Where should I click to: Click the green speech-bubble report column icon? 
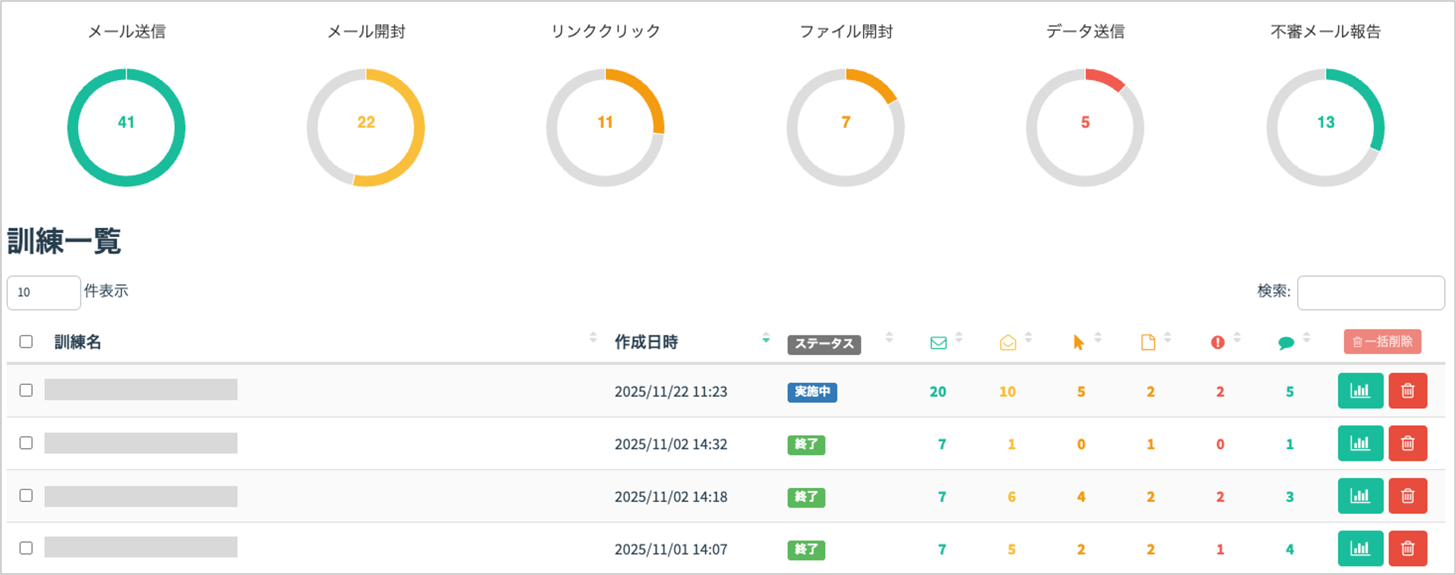[1286, 343]
